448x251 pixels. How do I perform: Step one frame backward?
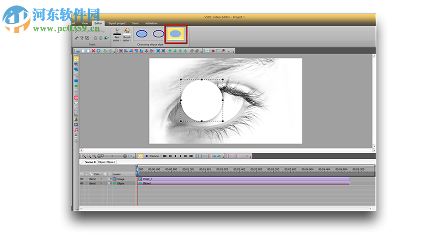[x=175, y=156]
